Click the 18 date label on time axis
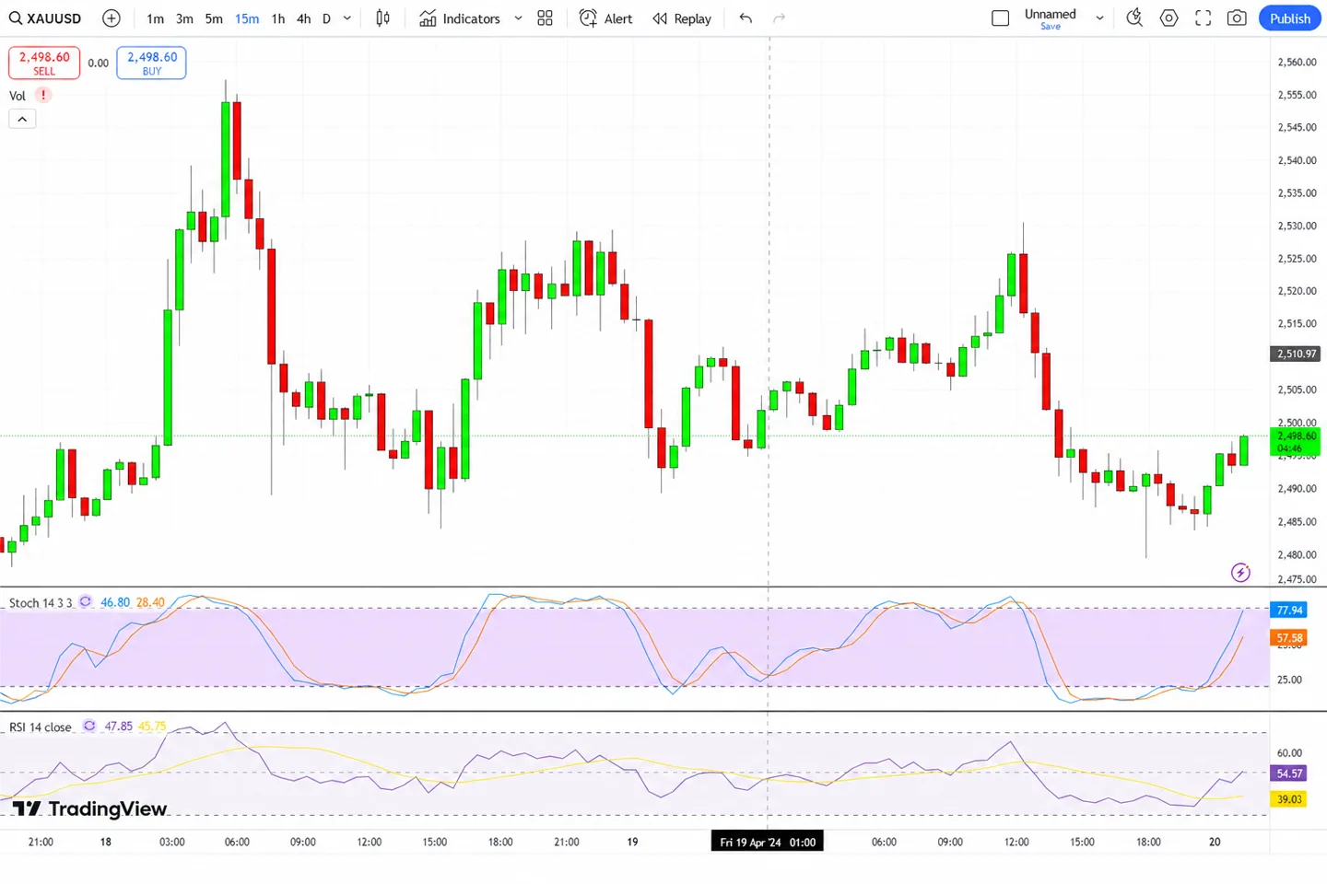This screenshot has height=884, width=1327. pyautogui.click(x=106, y=842)
